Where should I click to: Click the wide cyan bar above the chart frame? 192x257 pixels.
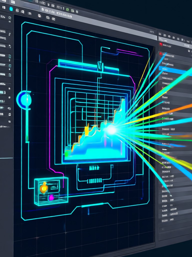pos(88,66)
